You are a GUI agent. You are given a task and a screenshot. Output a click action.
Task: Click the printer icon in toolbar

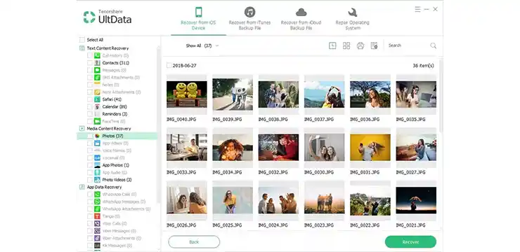click(x=360, y=45)
